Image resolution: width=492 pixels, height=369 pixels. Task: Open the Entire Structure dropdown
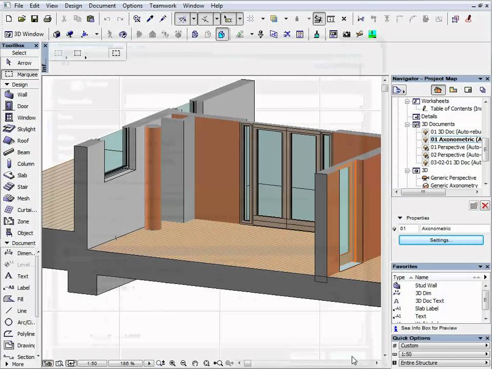point(444,363)
